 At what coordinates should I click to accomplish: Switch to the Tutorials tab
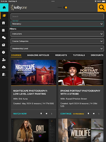click(x=79, y=55)
